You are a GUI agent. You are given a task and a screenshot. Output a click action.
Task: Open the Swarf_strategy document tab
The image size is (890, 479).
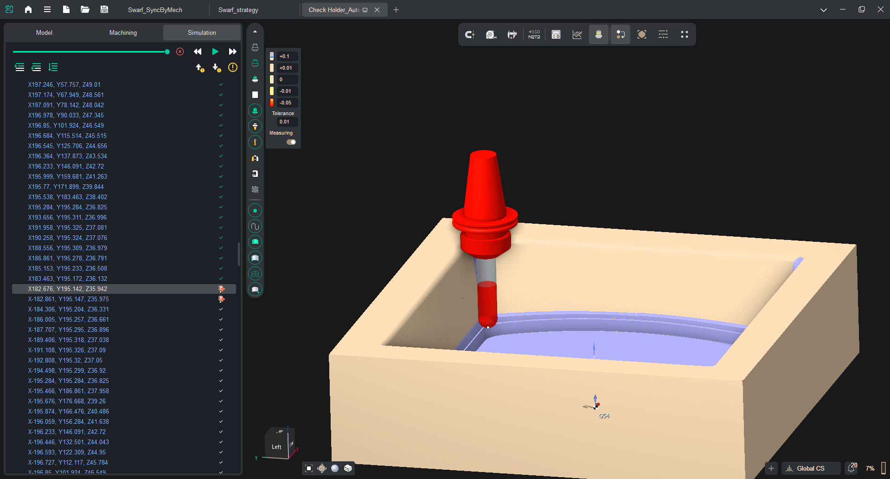pos(238,10)
